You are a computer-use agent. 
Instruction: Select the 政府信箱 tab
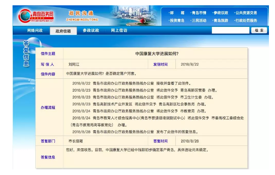click(63, 31)
